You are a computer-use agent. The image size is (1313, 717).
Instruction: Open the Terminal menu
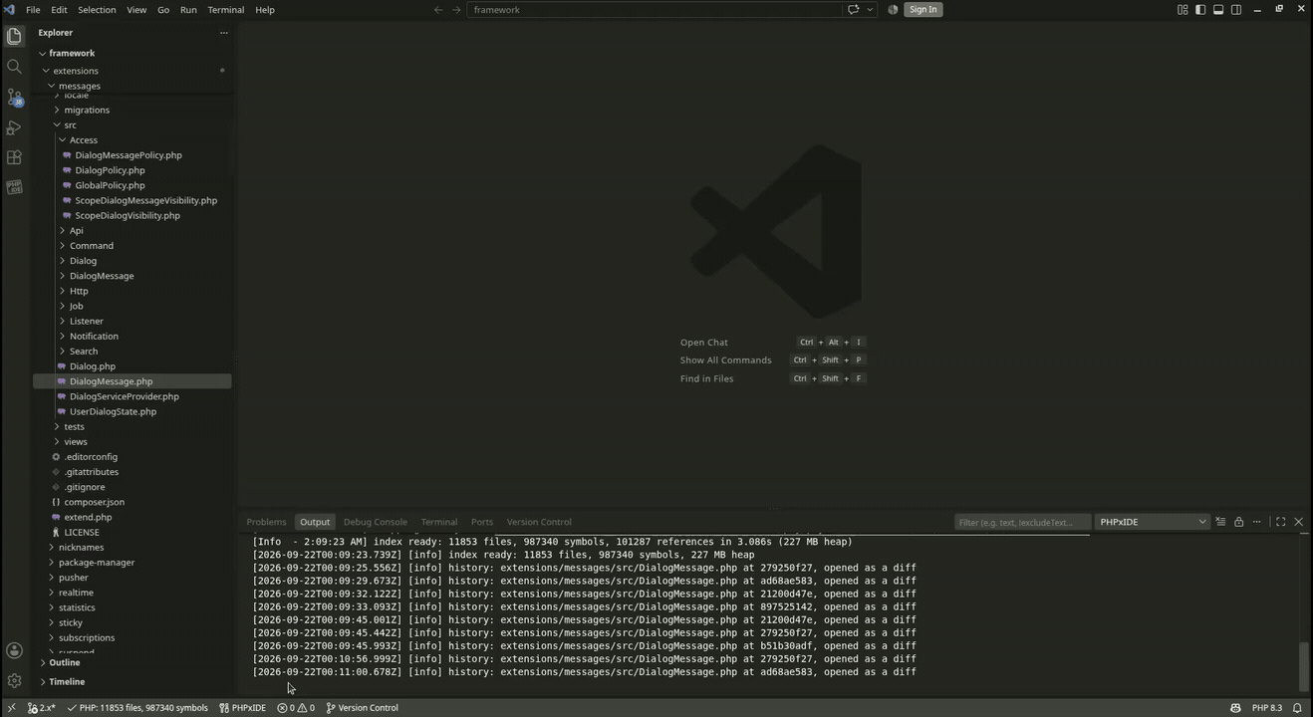coord(225,10)
